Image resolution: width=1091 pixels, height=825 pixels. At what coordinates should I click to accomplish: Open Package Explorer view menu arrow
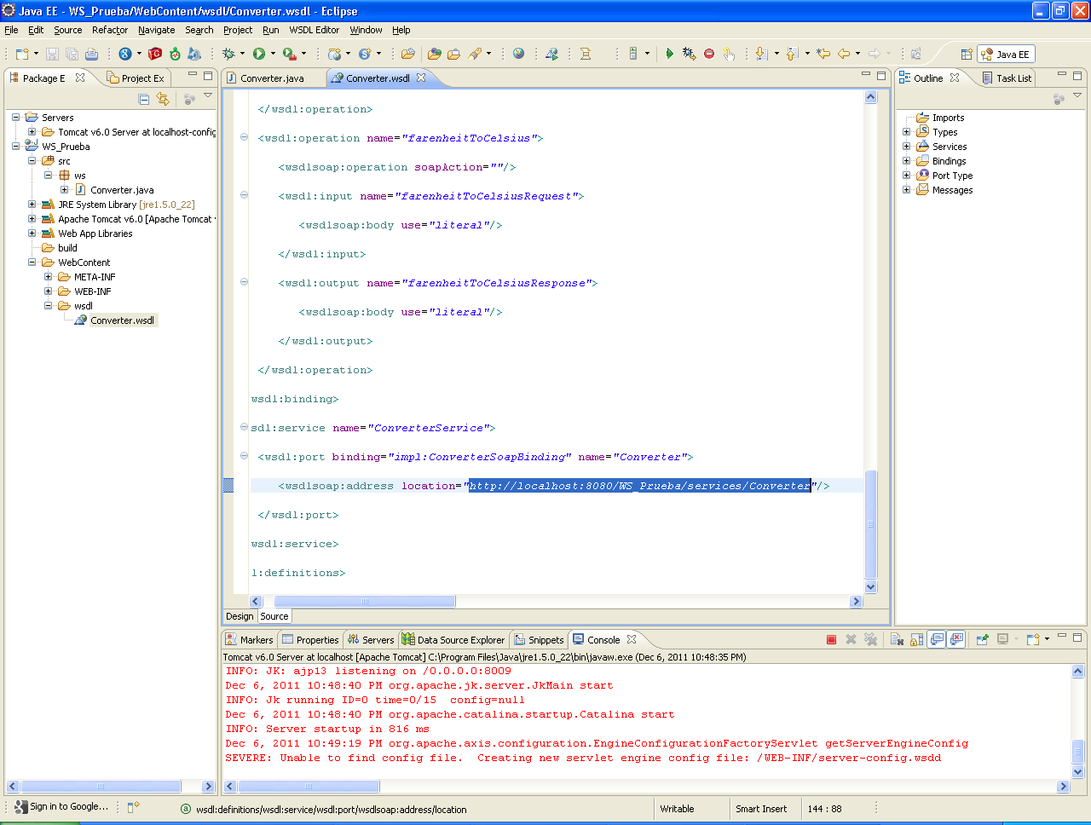point(207,95)
